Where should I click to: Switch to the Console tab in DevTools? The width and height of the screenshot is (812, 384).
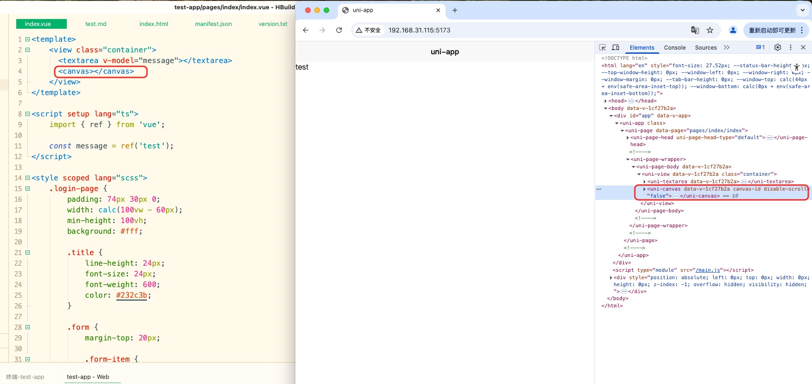674,47
